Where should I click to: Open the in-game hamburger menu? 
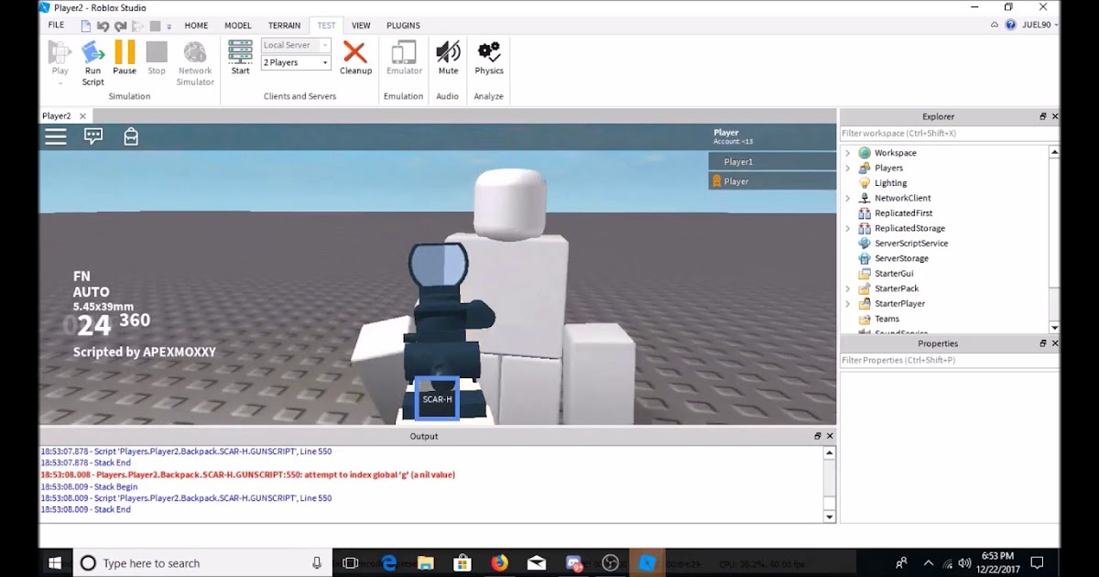56,136
